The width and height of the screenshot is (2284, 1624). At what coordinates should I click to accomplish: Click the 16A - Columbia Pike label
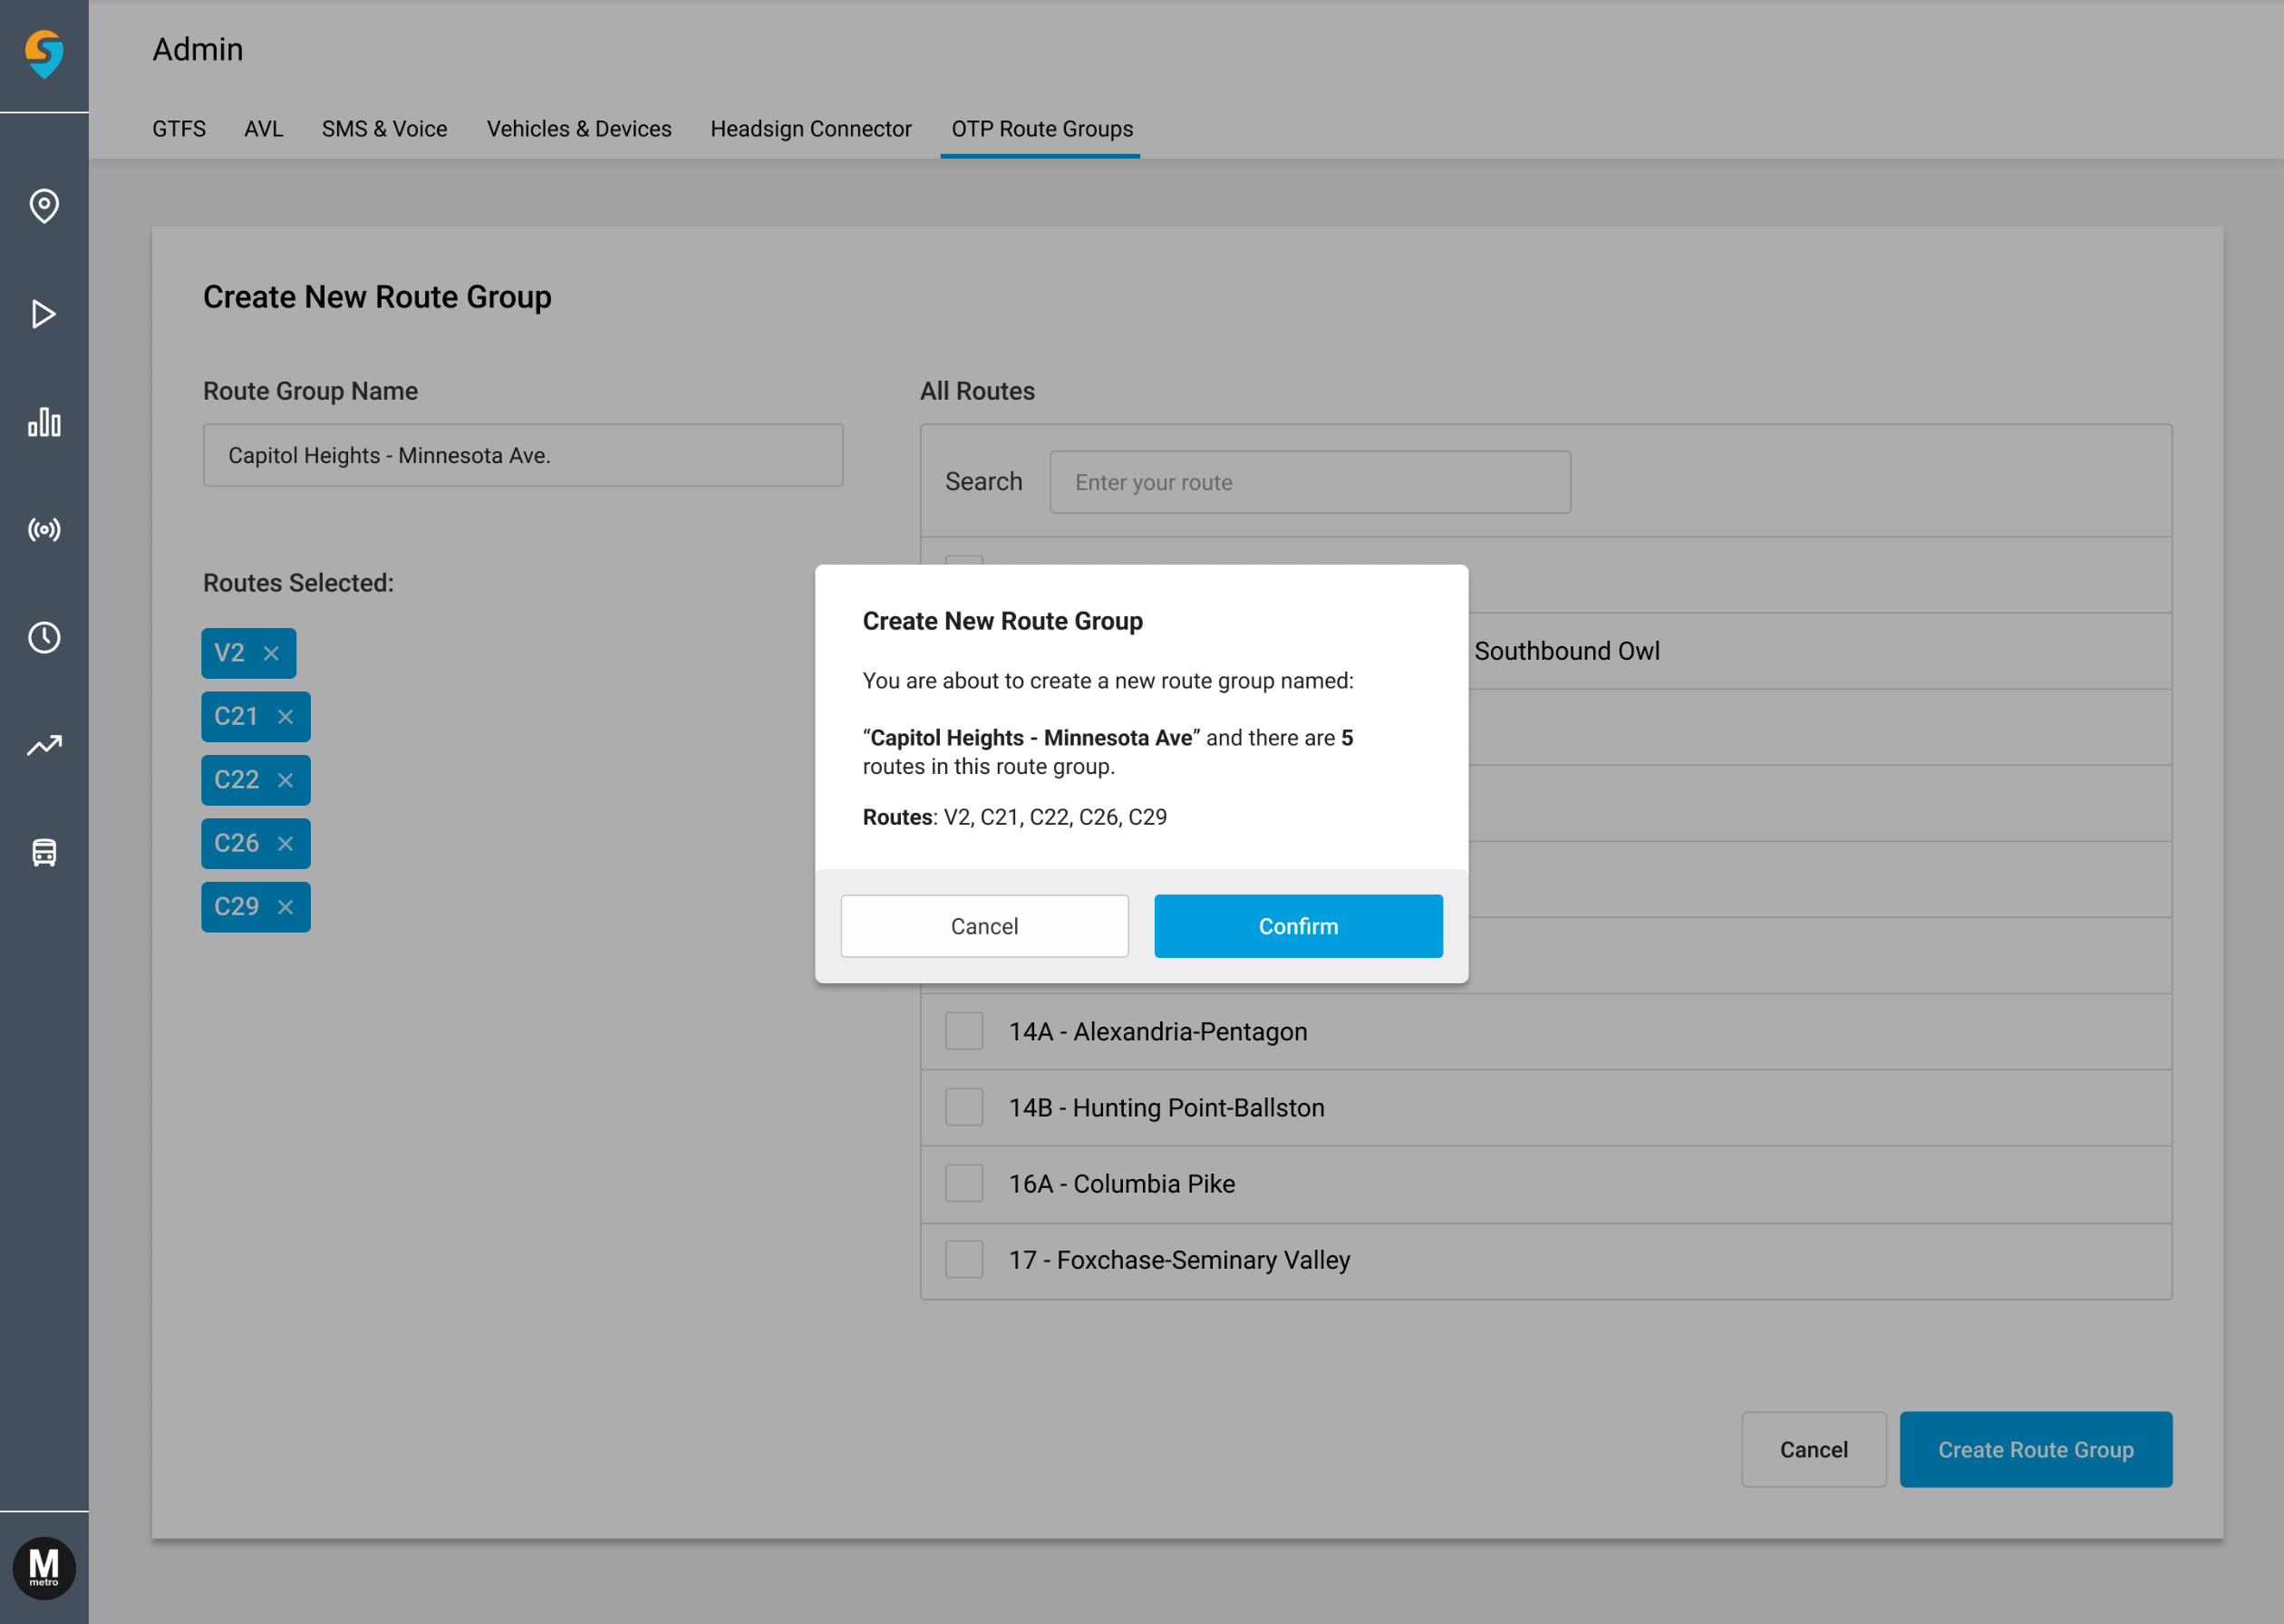[x=1122, y=1183]
